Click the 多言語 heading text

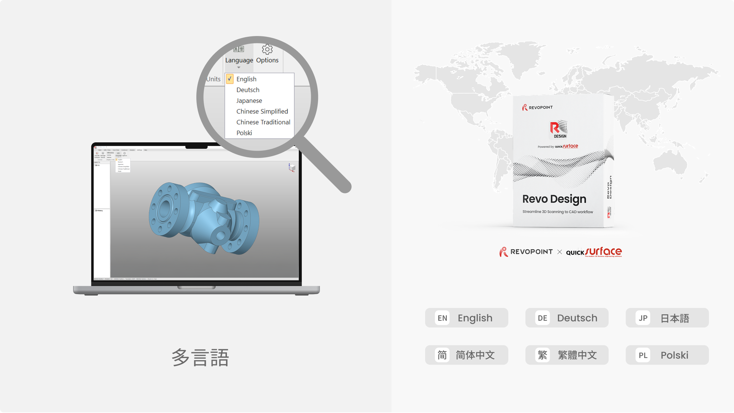[x=200, y=357]
